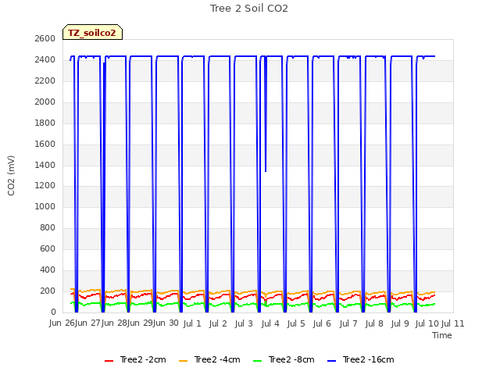Click the red Tree2 -2cm legend swatch
500x375 pixels.
tap(109, 361)
